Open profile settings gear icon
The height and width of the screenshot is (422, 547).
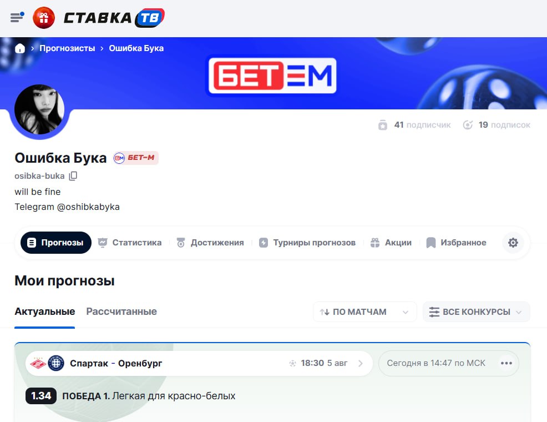coord(513,243)
